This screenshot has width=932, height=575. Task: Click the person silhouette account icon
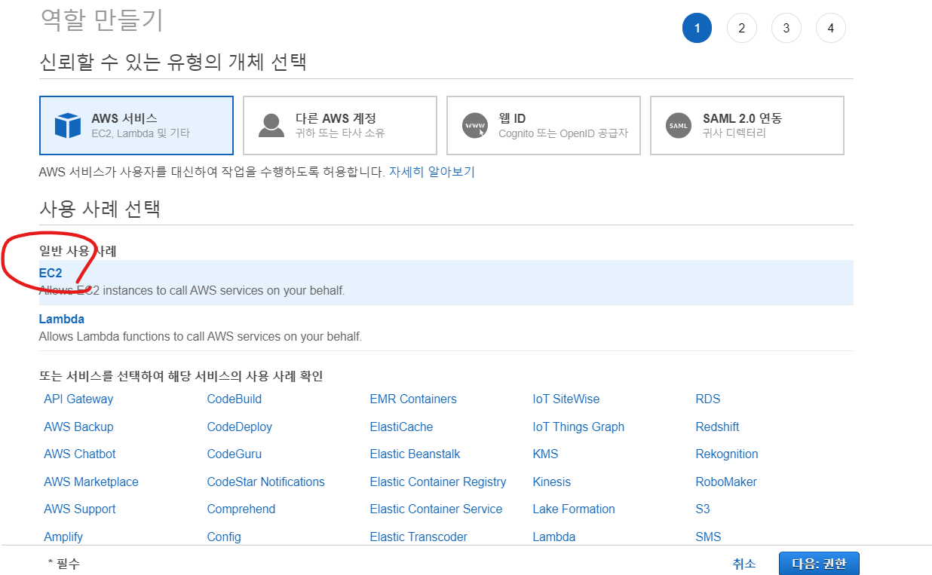[271, 126]
